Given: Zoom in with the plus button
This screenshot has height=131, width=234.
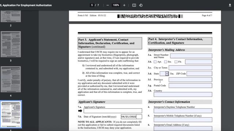Looking at the screenshot, I should click(124, 5).
